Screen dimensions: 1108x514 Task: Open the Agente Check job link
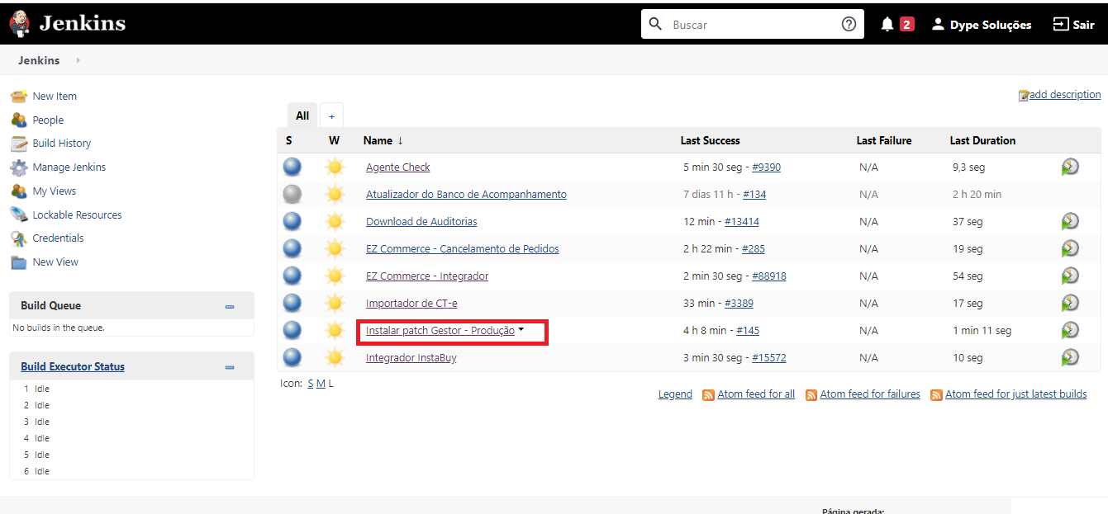click(x=398, y=167)
